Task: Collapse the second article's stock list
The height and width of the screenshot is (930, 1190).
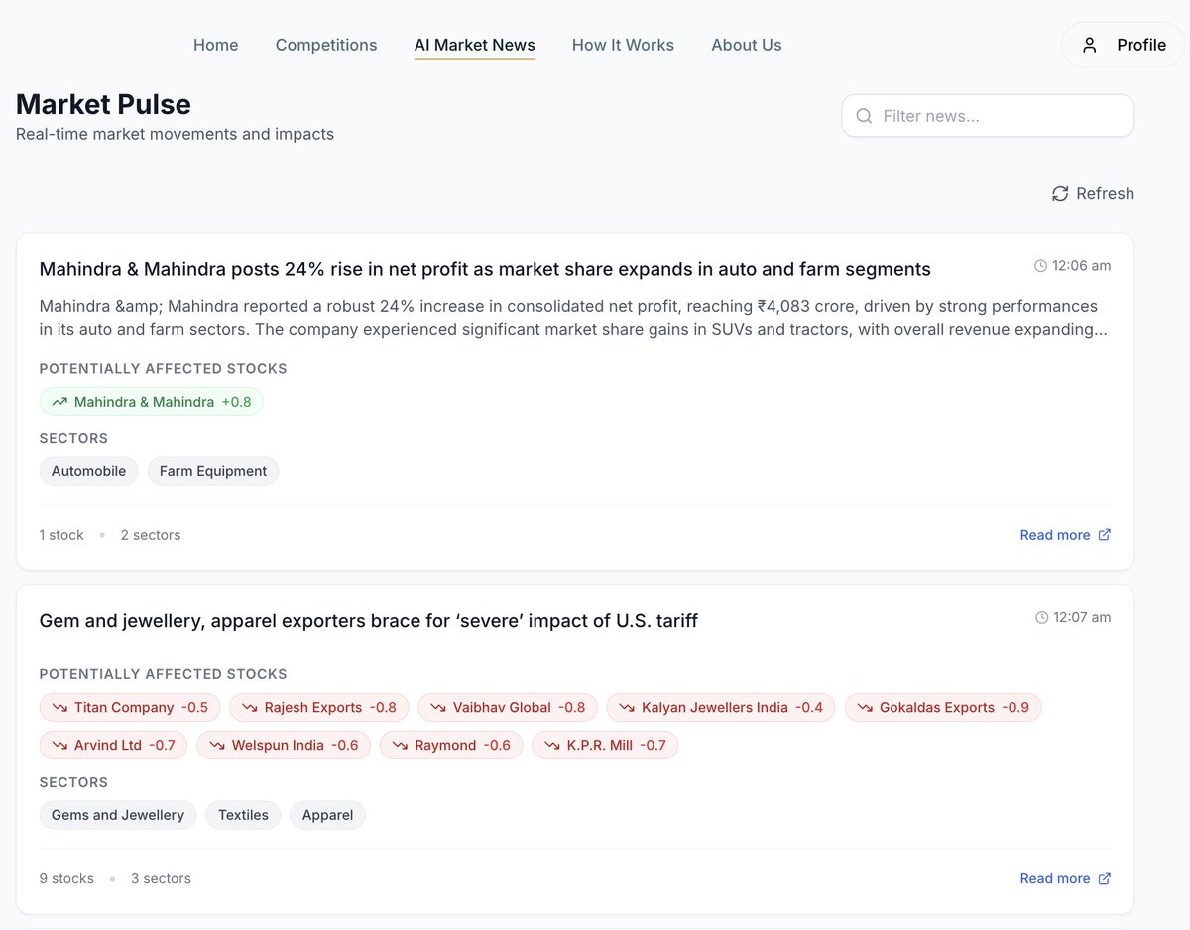Action: [65, 878]
